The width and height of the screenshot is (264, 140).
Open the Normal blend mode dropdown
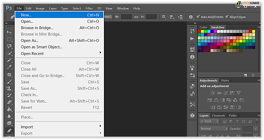point(214,129)
